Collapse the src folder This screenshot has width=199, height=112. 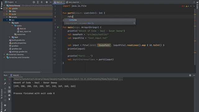coord(7,20)
